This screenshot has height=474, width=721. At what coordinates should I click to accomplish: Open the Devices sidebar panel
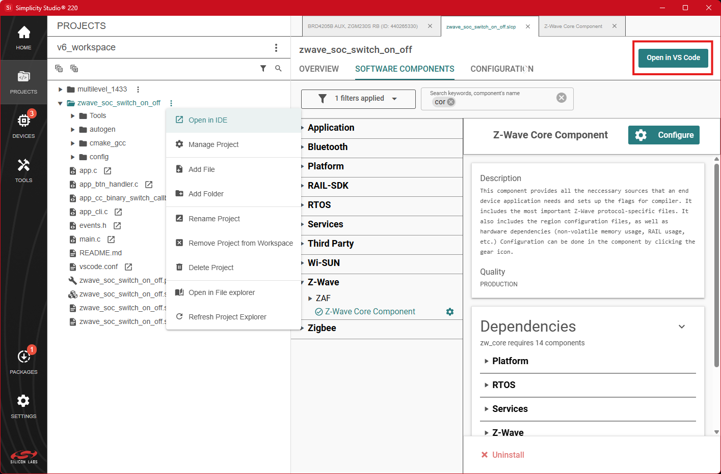click(x=23, y=126)
